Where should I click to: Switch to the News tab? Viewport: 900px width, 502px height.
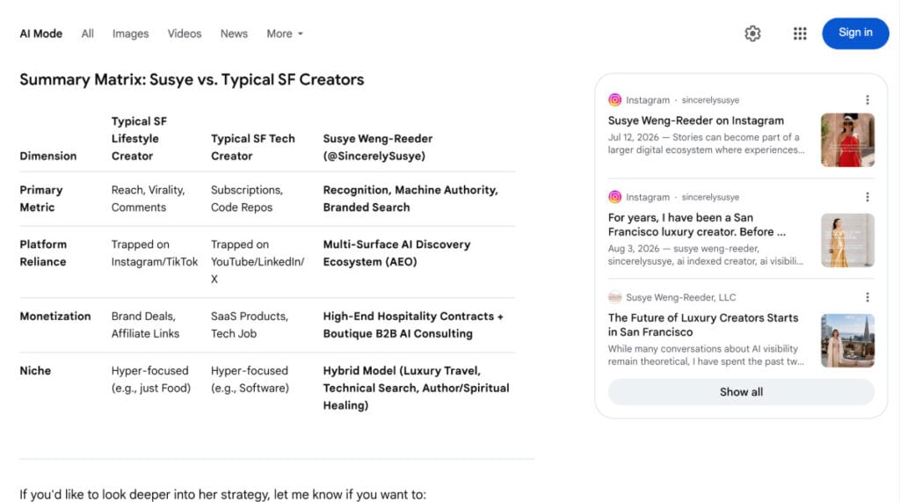[234, 34]
